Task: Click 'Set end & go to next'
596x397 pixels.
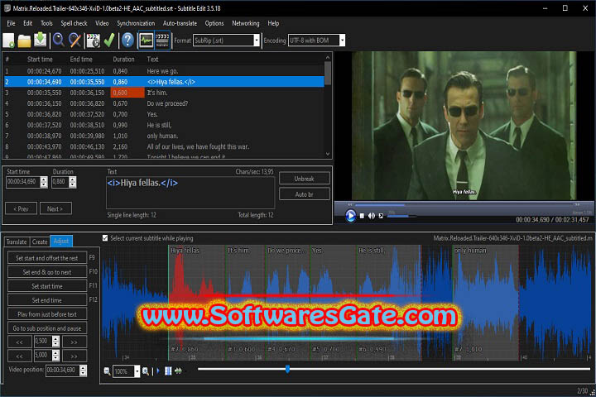Action: coord(46,272)
